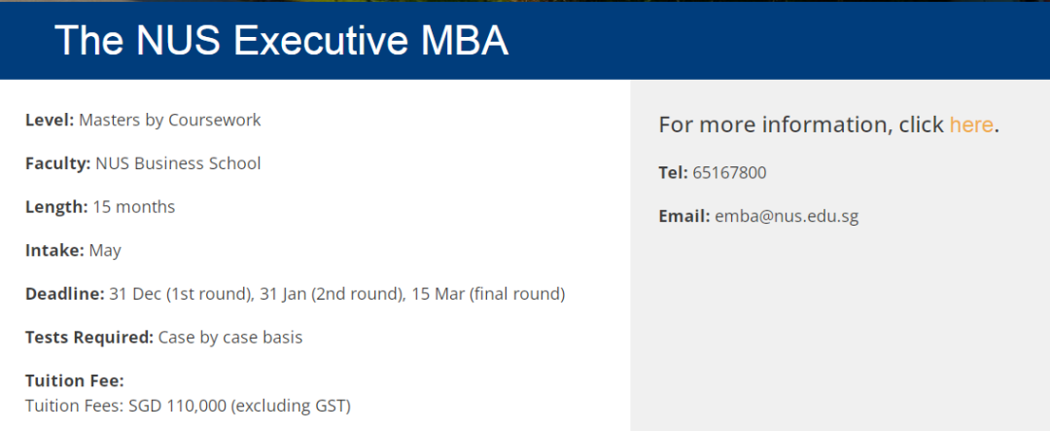This screenshot has height=431, width=1050.
Task: Click the phone number 65167800
Action: pyautogui.click(x=729, y=173)
